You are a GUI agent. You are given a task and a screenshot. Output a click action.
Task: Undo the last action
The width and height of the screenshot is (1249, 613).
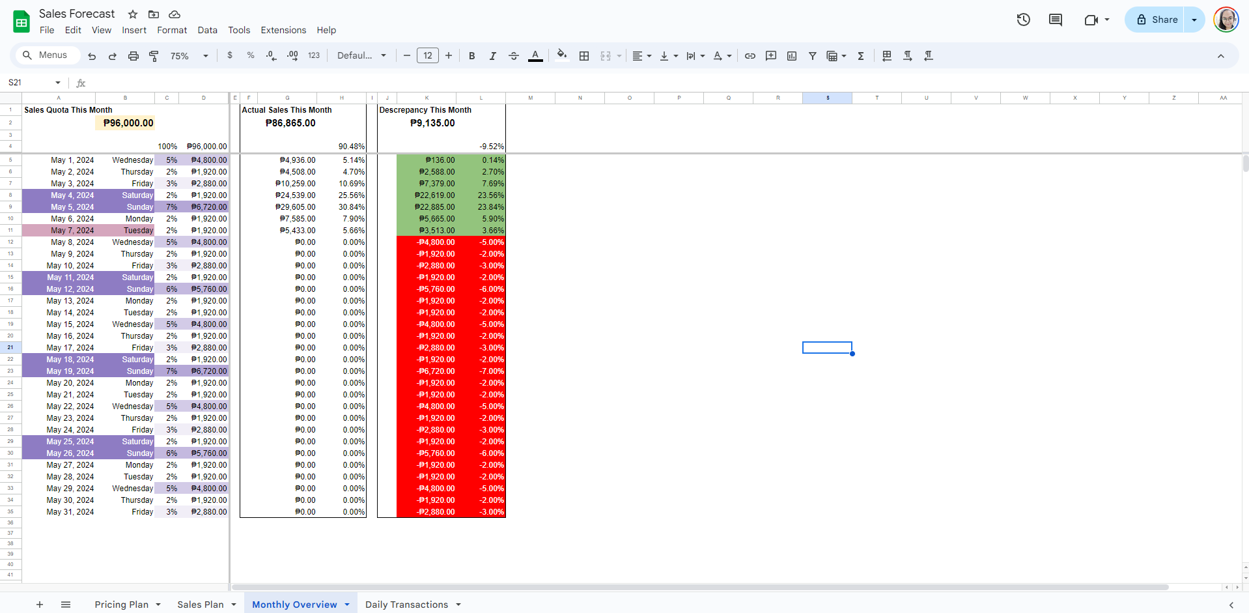(x=92, y=56)
